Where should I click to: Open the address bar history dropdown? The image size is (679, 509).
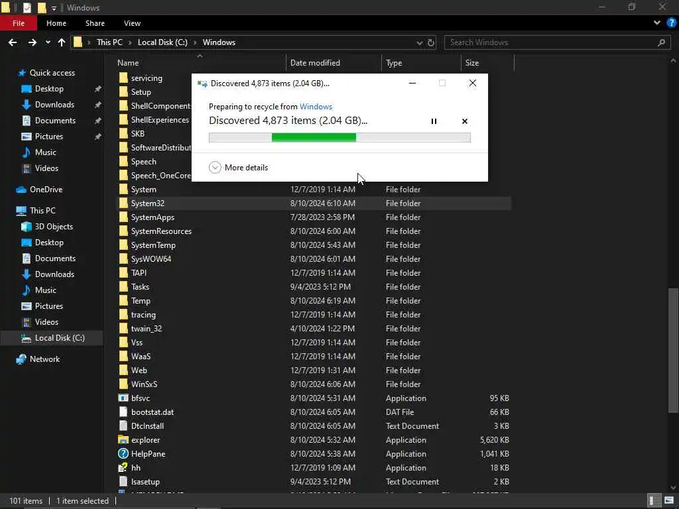click(x=419, y=42)
